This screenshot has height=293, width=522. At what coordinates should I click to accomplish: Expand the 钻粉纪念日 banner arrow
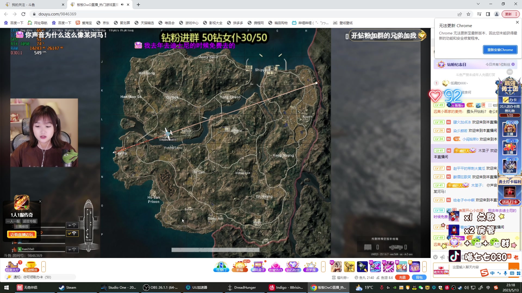click(x=513, y=64)
